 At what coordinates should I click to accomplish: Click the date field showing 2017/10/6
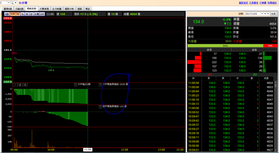253,14
